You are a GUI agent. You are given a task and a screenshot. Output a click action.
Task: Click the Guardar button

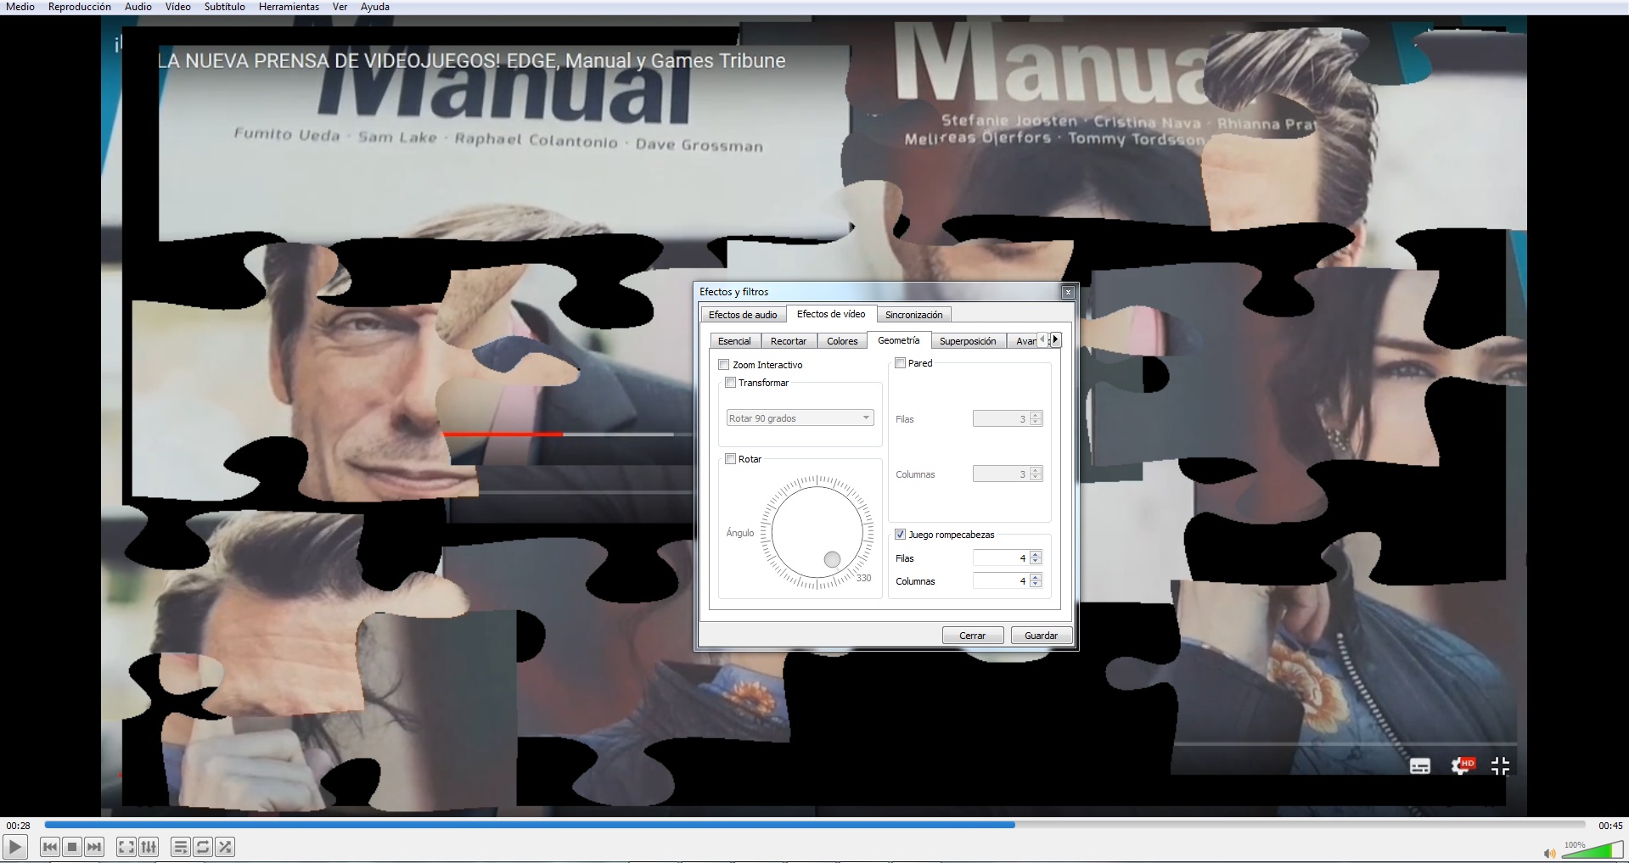[x=1041, y=636]
